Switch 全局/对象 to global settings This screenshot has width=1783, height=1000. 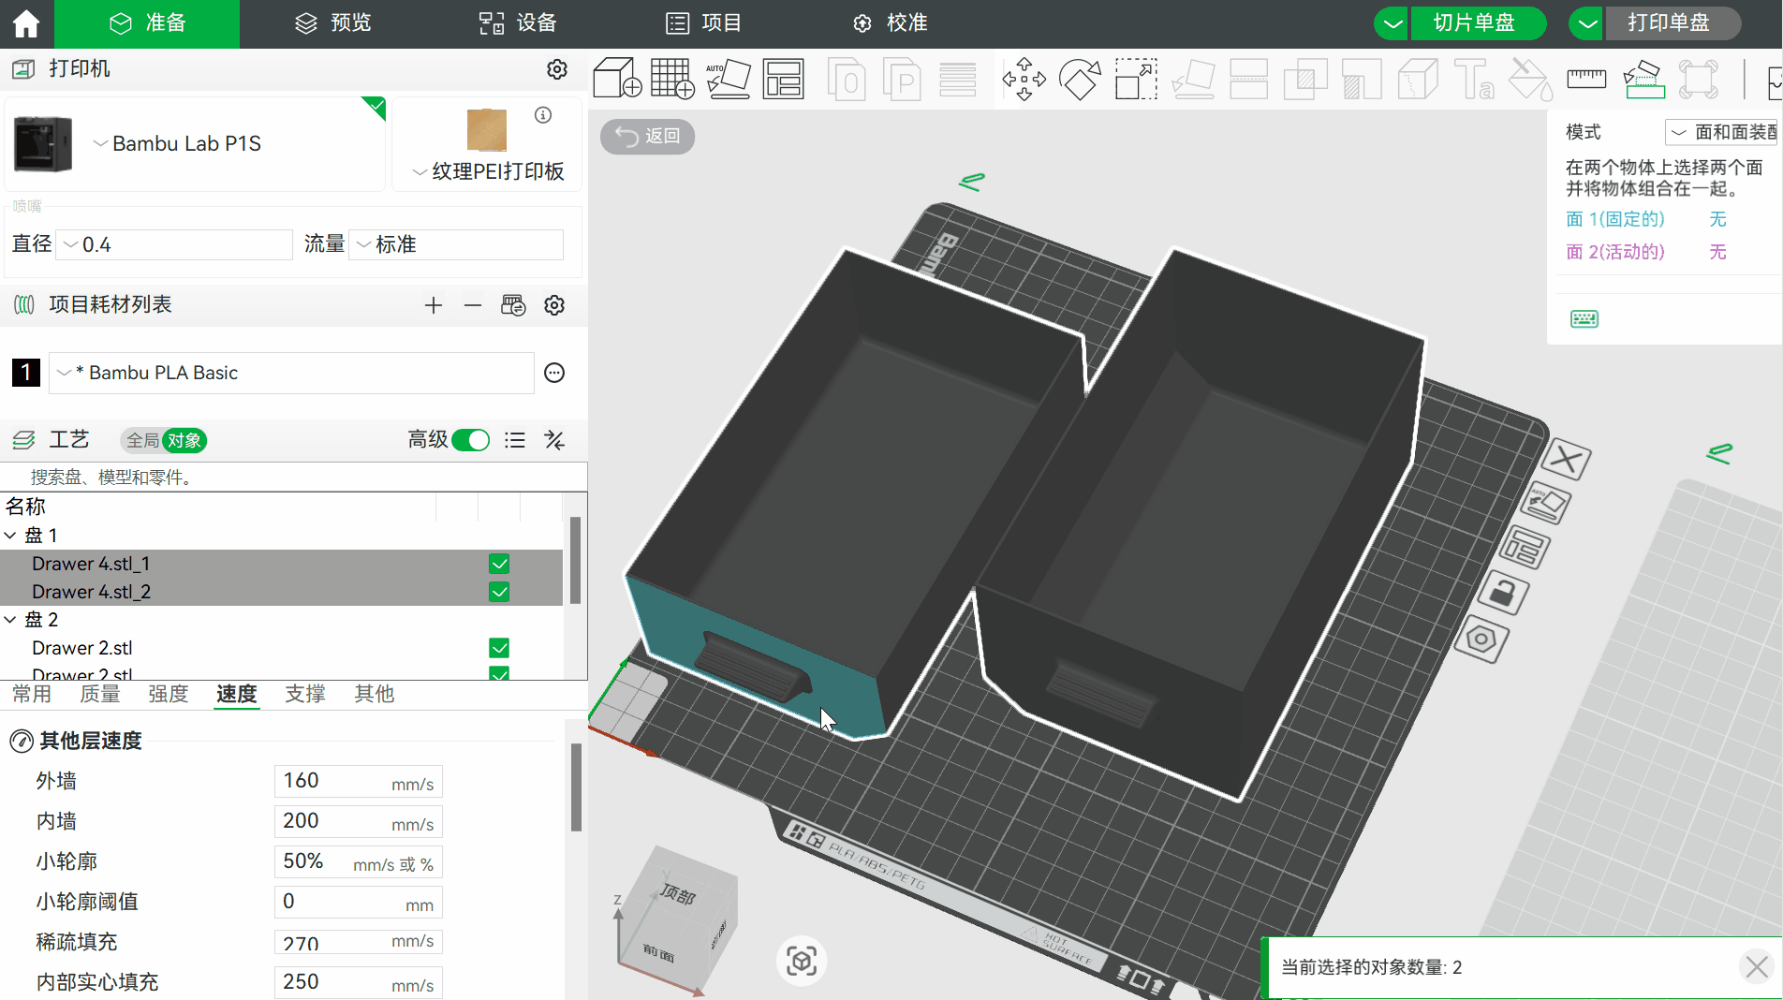tap(143, 440)
